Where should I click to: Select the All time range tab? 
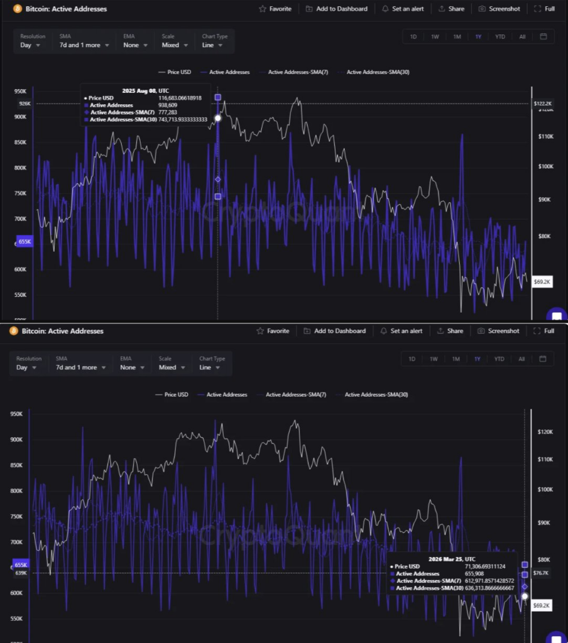(x=522, y=36)
